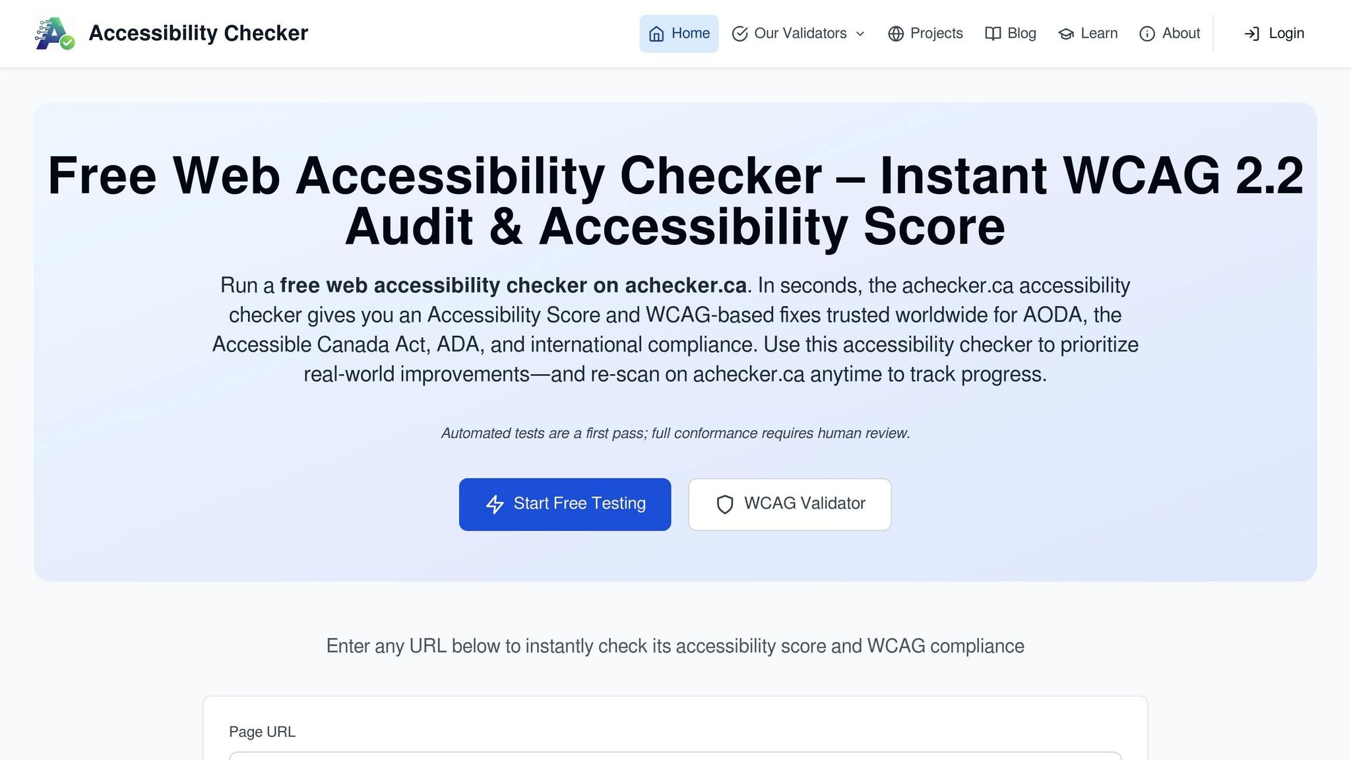Go to the Projects page
1351x760 pixels.
pyautogui.click(x=936, y=34)
